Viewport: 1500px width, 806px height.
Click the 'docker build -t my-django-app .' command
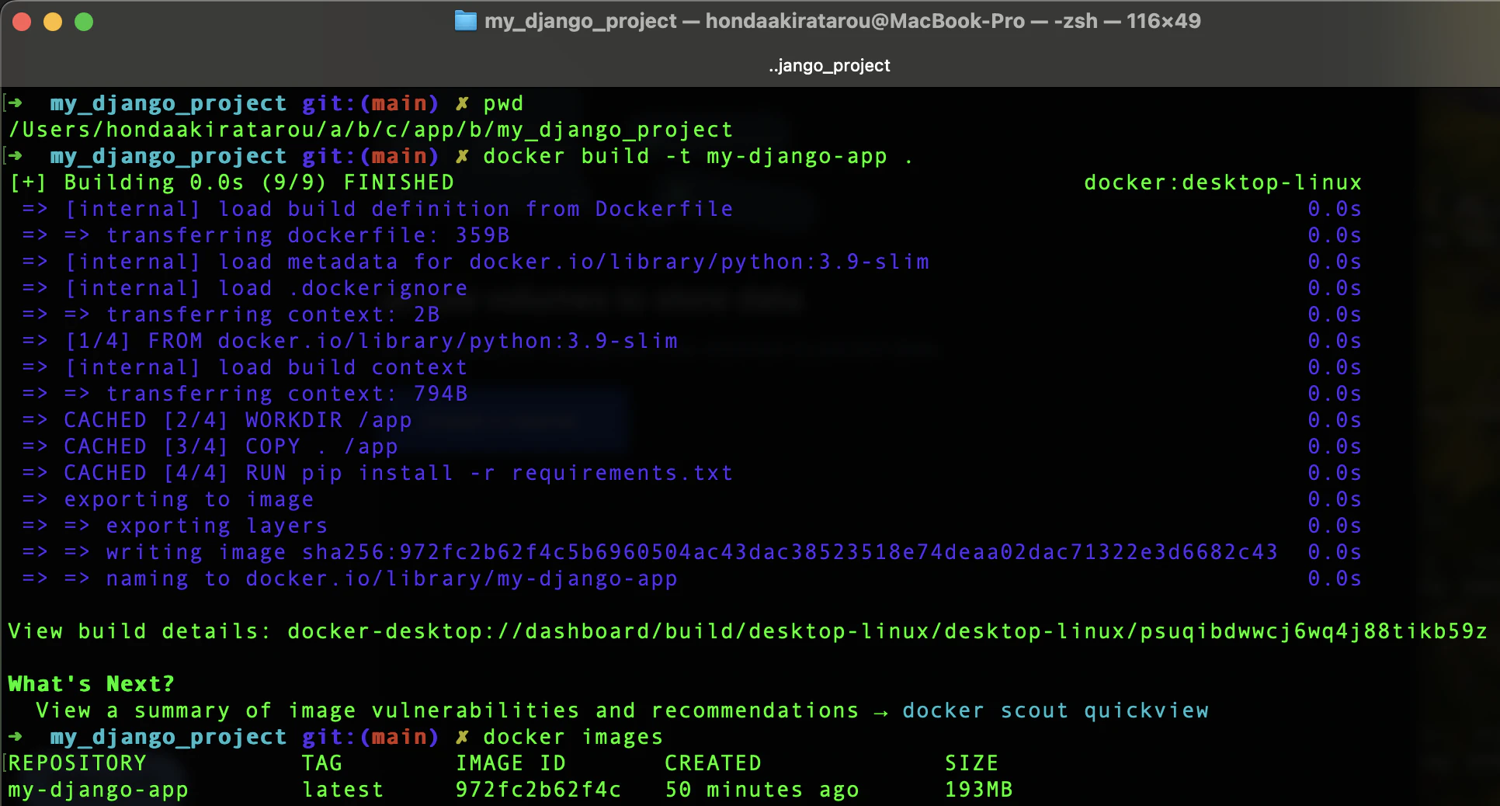pyautogui.click(x=698, y=156)
